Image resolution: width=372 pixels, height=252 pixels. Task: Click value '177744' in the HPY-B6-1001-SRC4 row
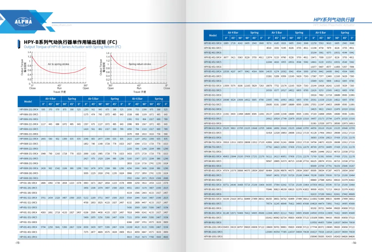click(x=314, y=227)
